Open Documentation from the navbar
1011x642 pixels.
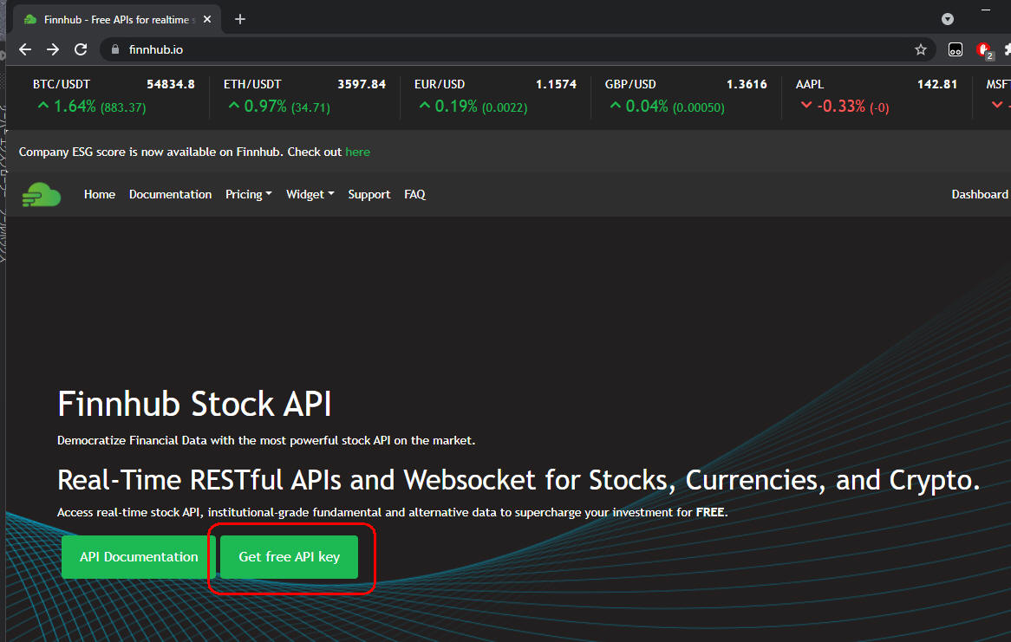170,194
